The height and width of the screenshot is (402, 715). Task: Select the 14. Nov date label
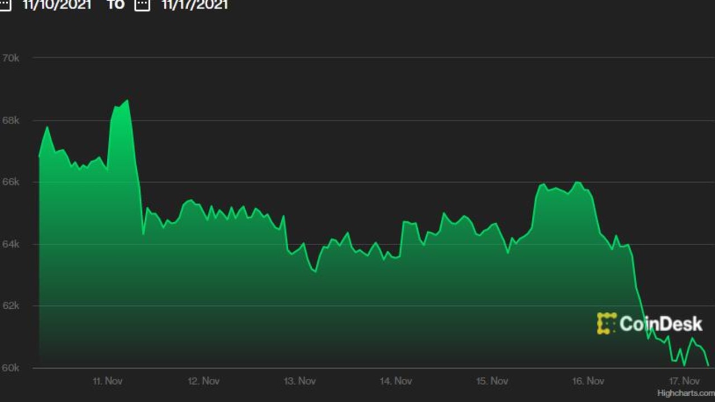396,381
